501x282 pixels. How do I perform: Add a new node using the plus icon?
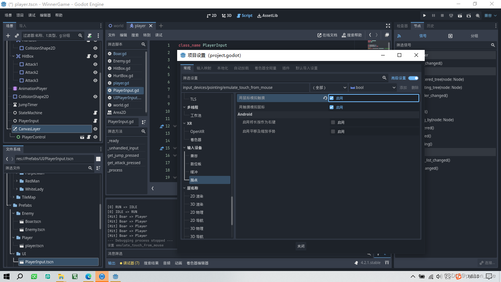[x=8, y=35]
